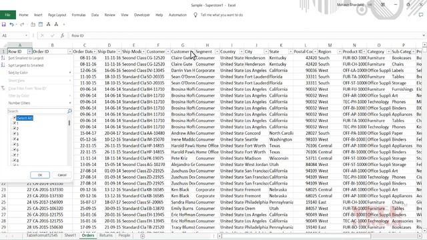
Task: Click the filter Search box
Action: click(37, 111)
